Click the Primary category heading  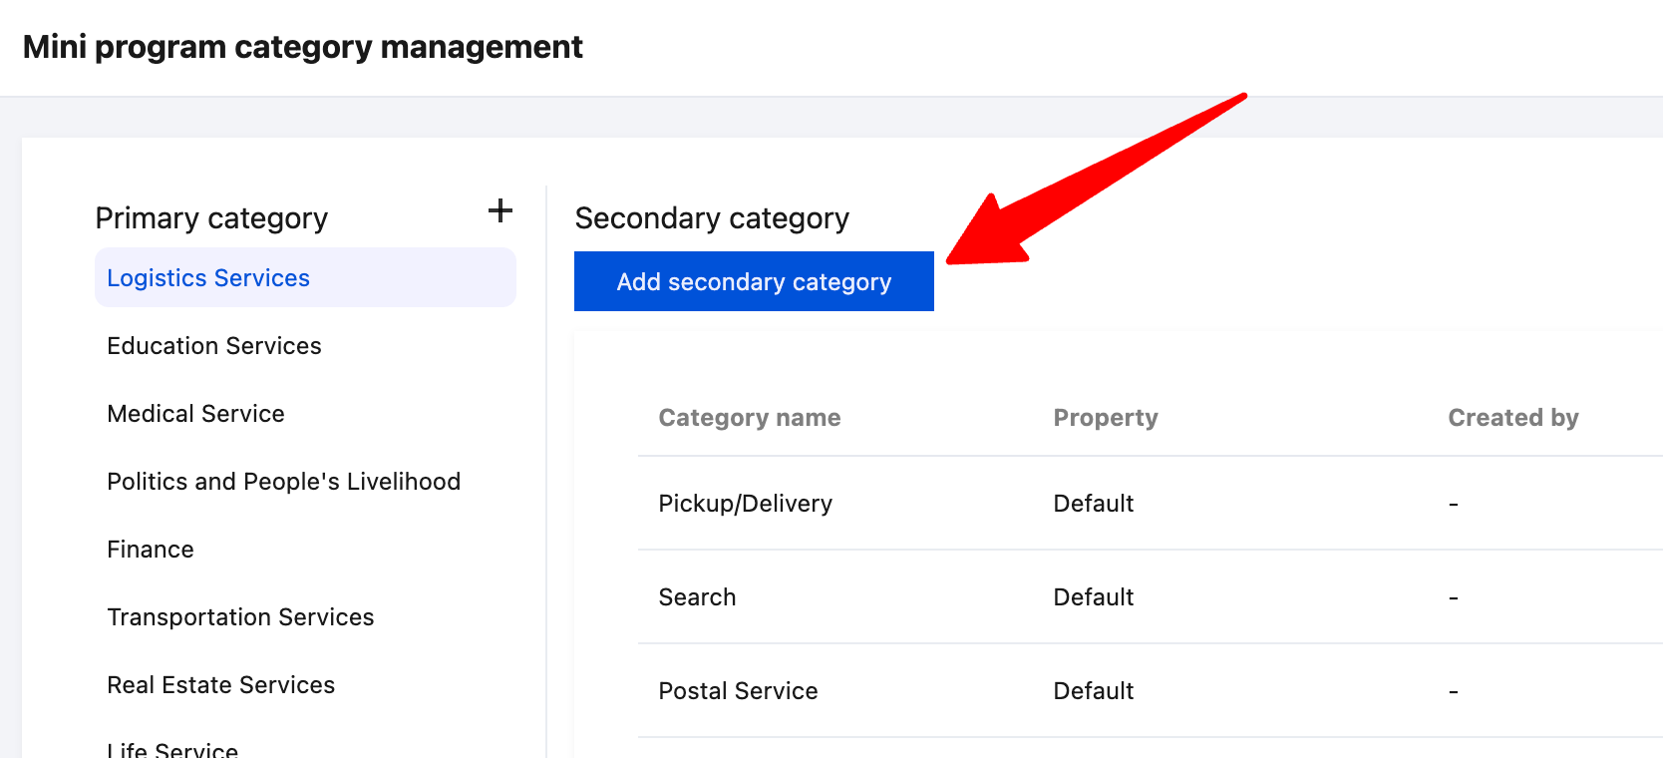point(211,218)
